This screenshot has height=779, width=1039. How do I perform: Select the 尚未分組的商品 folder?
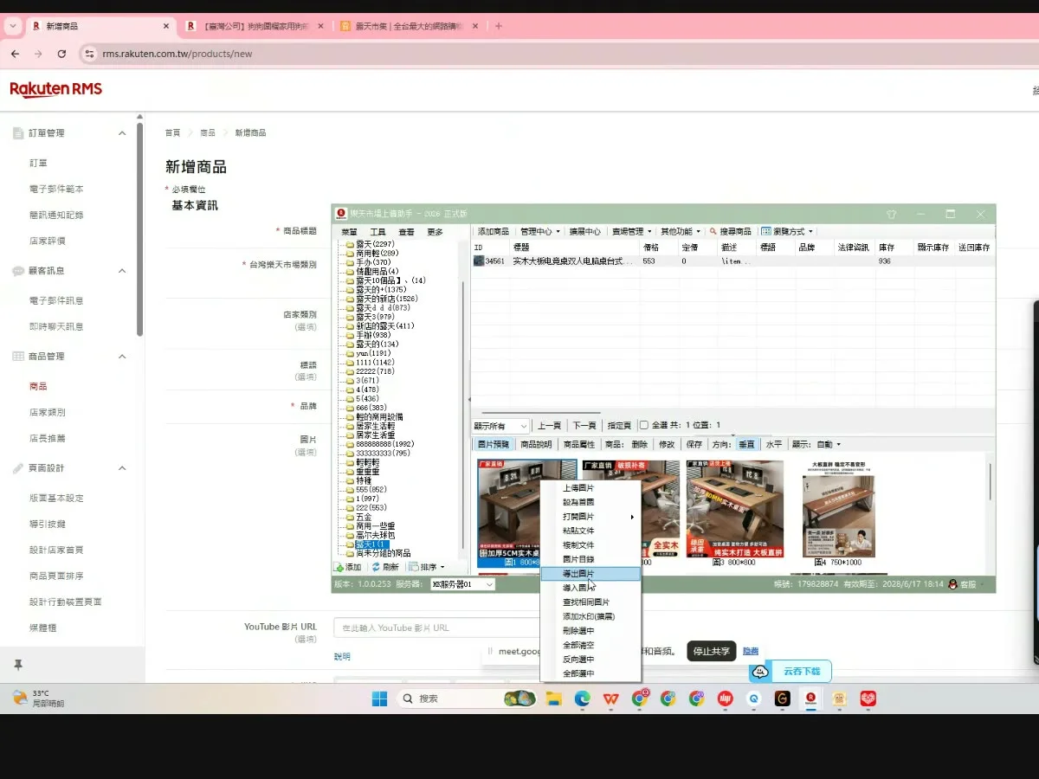pos(383,553)
